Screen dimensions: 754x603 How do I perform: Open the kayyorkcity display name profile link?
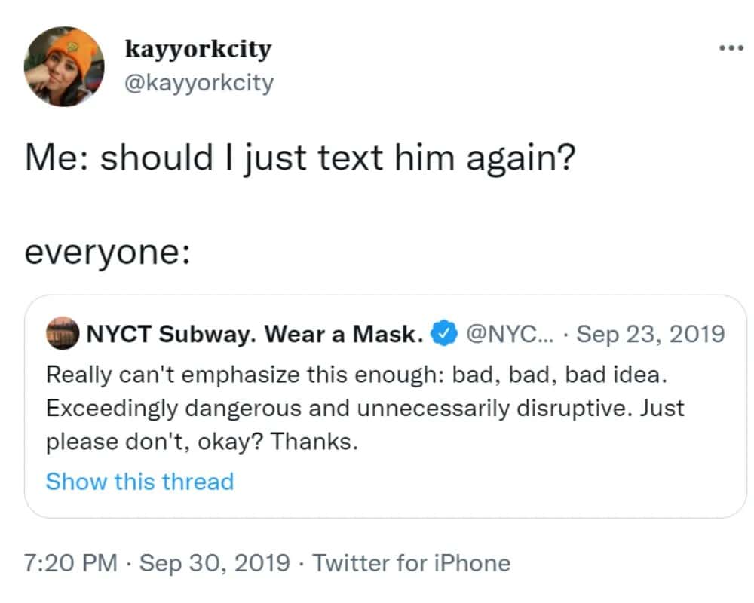[198, 50]
